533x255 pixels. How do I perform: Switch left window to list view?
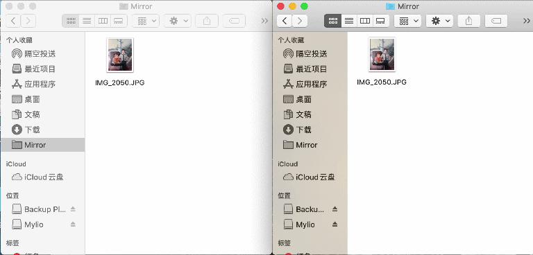tap(87, 21)
